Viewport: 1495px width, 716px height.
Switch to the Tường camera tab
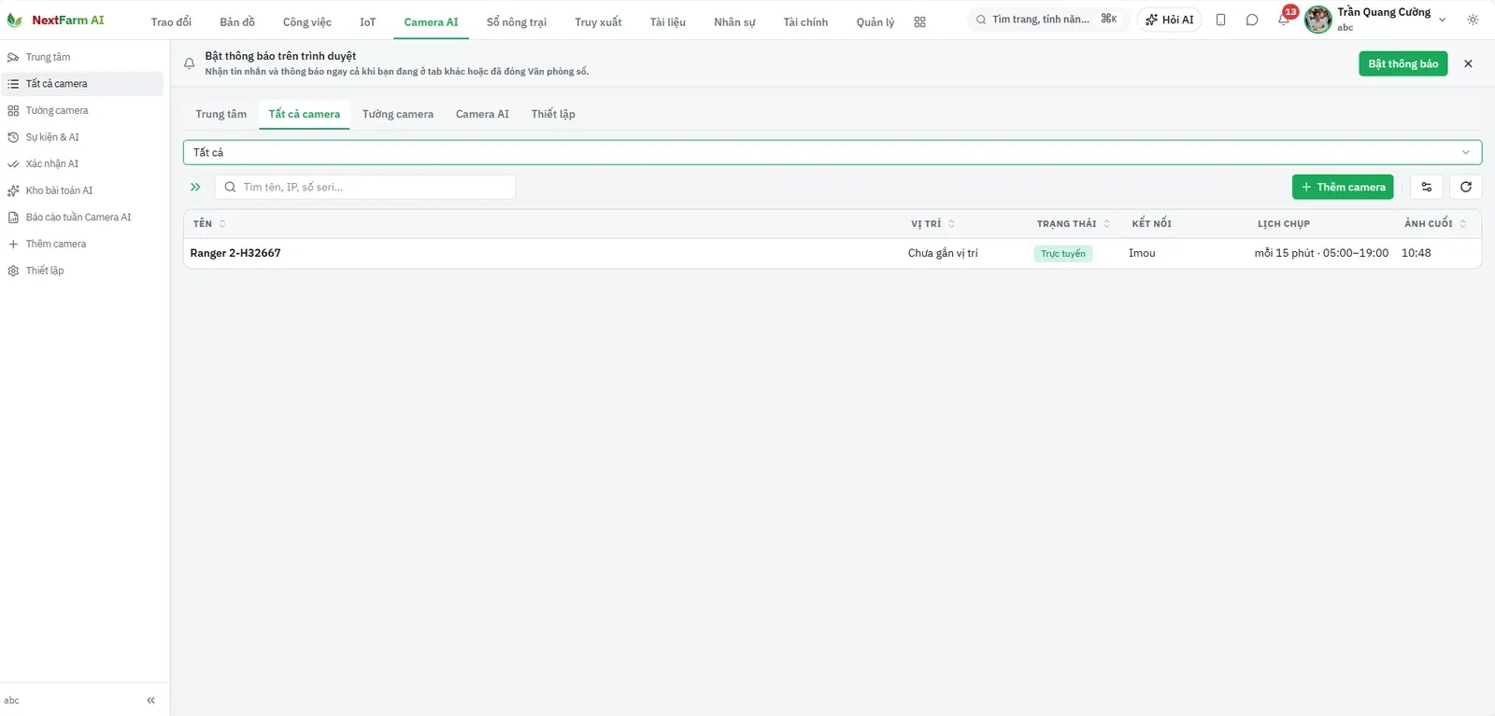point(398,114)
